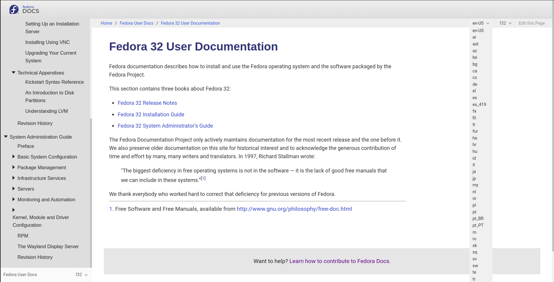Expand the Monitoring and Automation arrow
Viewport: 554px width, 282px height.
click(x=13, y=199)
